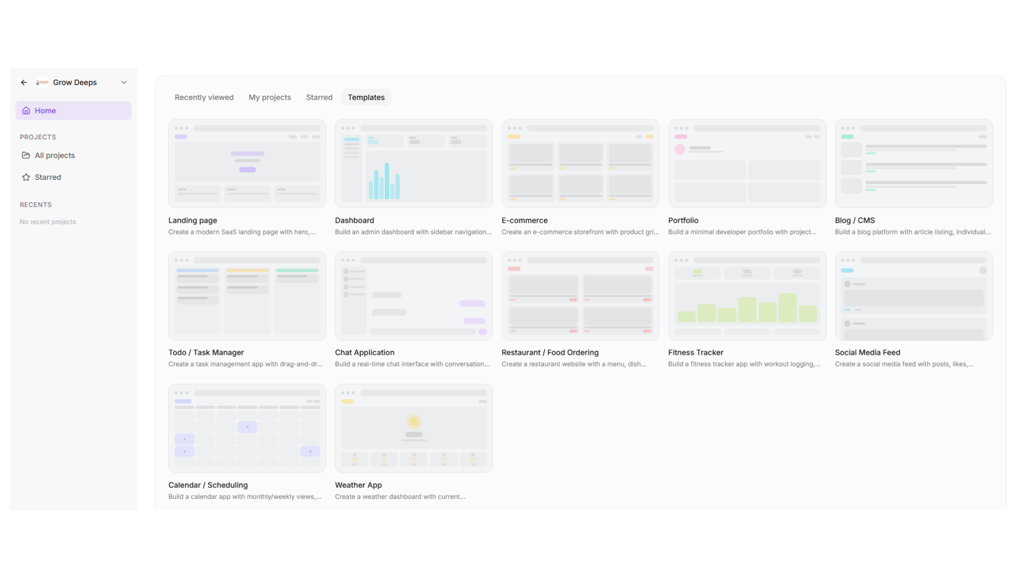The image size is (1028, 578).
Task: Select the Templates tab
Action: pyautogui.click(x=366, y=97)
